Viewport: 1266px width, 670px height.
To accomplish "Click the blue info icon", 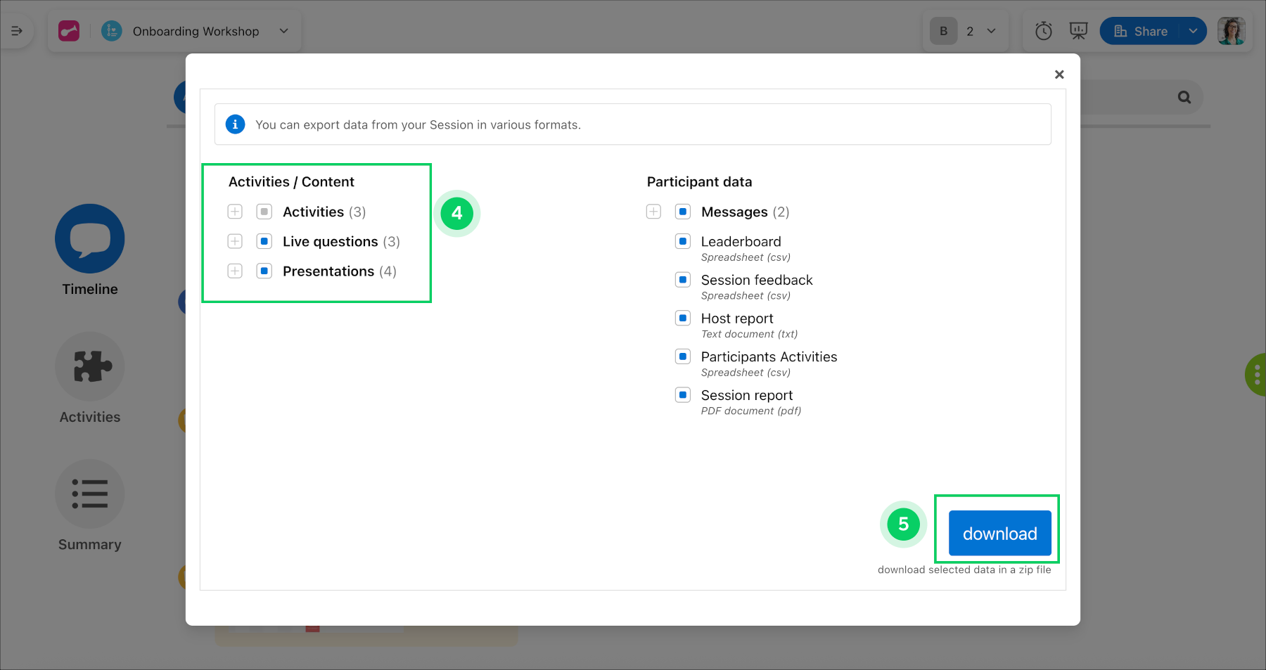I will coord(235,124).
